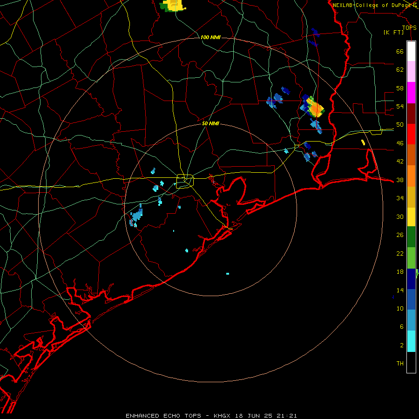Click the navy blue legend swatch

(x=411, y=279)
